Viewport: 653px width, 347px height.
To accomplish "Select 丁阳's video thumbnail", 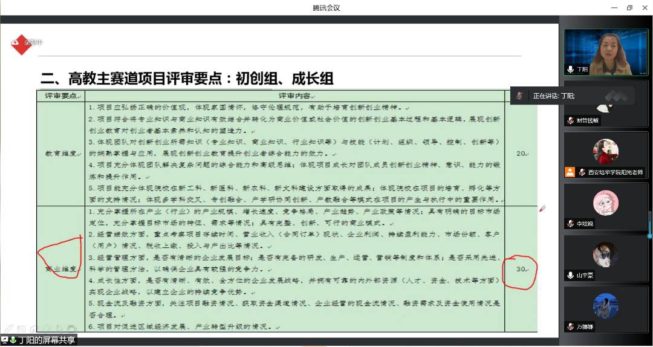I will click(605, 53).
